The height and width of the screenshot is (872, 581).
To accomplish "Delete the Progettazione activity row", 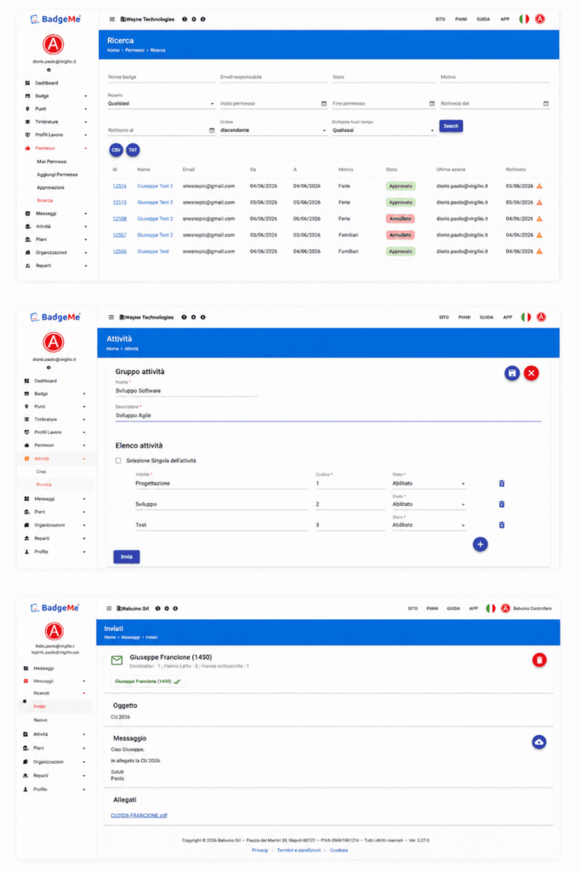I will 502,484.
